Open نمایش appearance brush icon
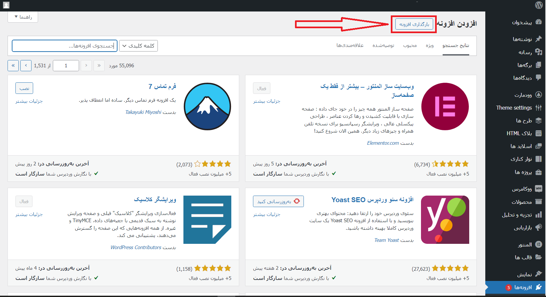Image resolution: width=546 pixels, height=297 pixels. point(538,274)
